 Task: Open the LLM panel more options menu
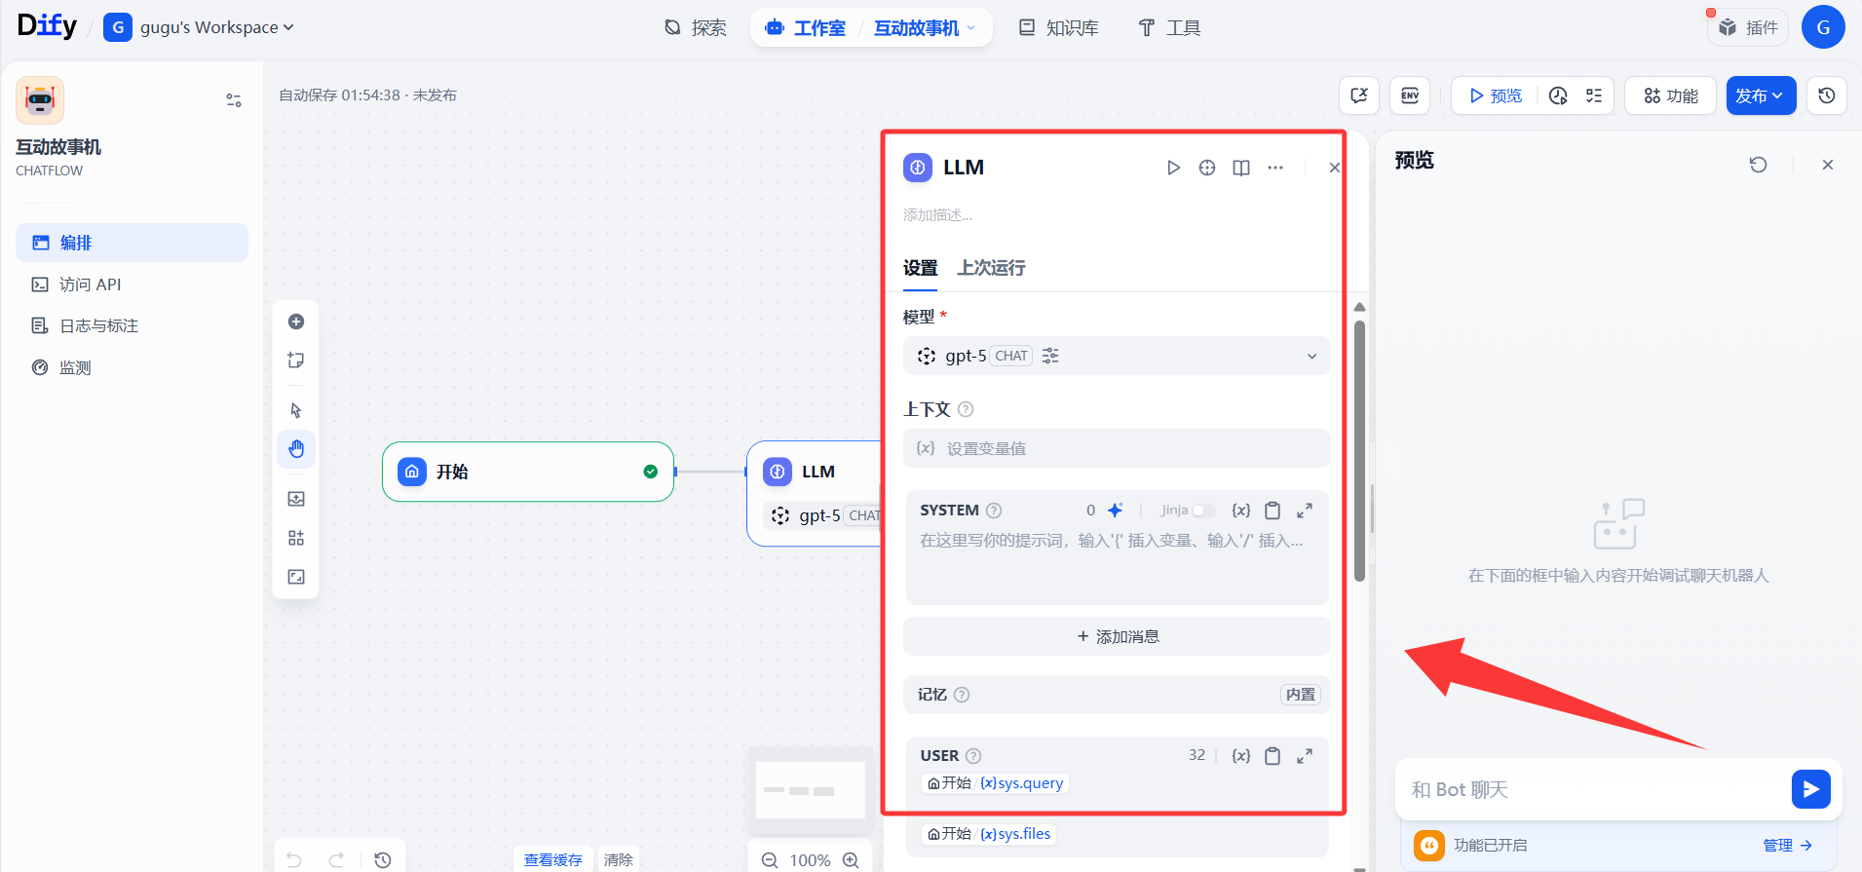(x=1275, y=168)
